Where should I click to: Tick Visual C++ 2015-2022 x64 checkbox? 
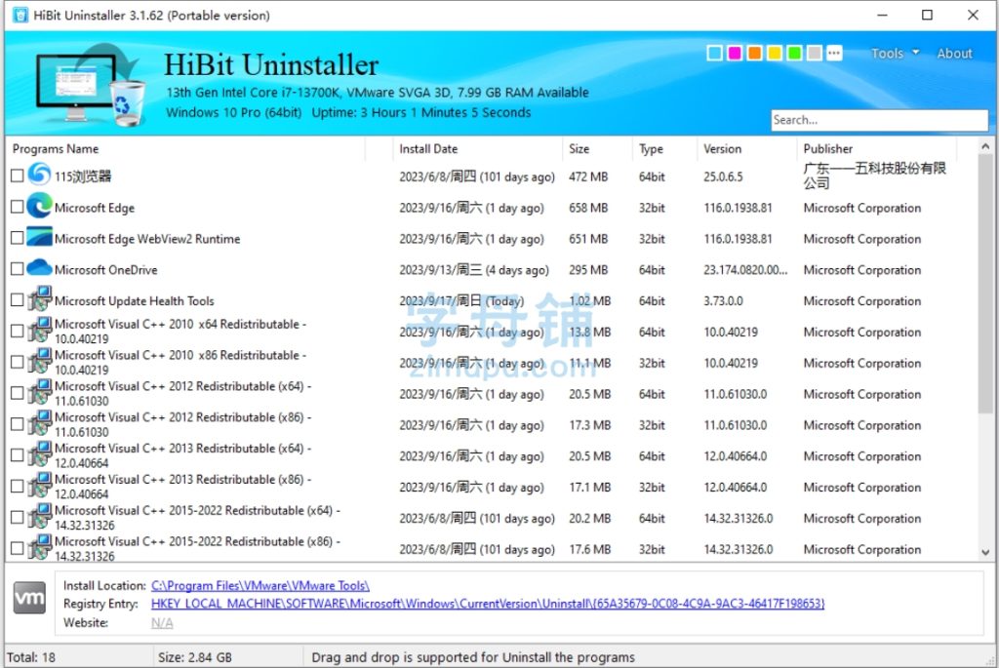[18, 519]
